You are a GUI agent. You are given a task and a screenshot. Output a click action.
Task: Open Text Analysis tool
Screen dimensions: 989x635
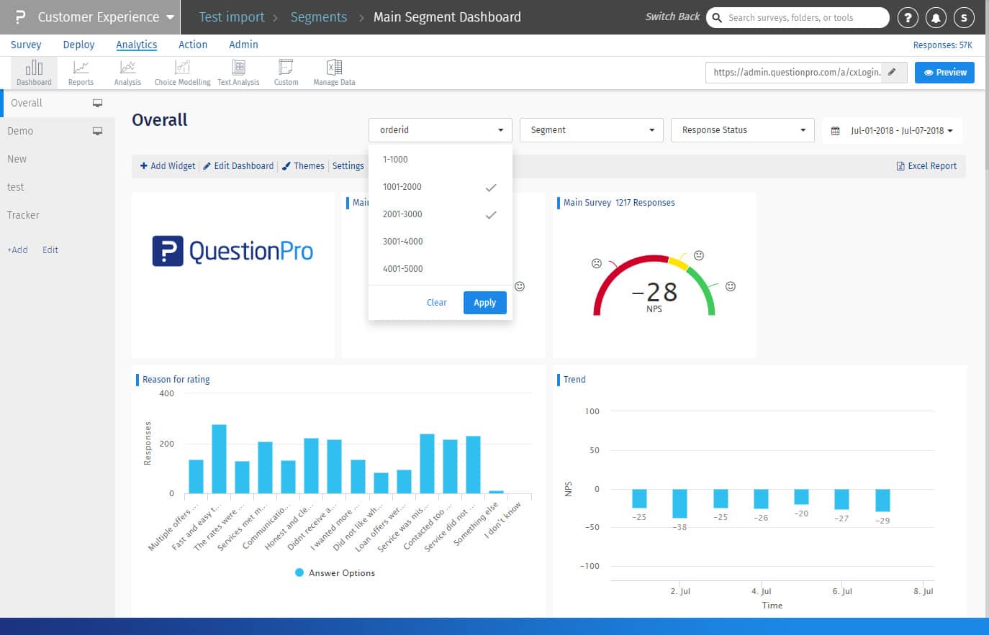(x=238, y=73)
